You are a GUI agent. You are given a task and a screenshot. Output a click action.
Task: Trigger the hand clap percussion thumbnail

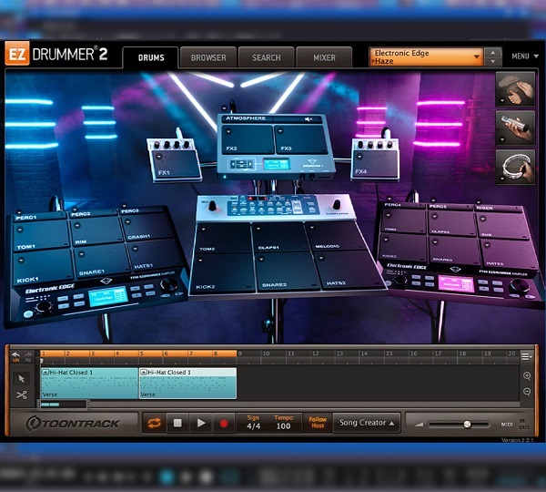(x=515, y=89)
